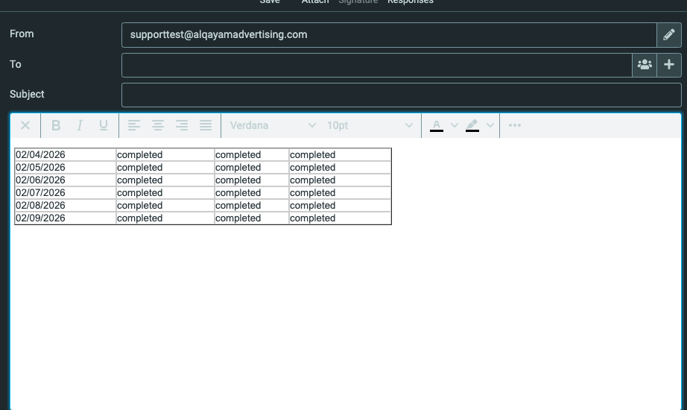Apply the current text color swatch
The image size is (687, 410).
coord(437,125)
